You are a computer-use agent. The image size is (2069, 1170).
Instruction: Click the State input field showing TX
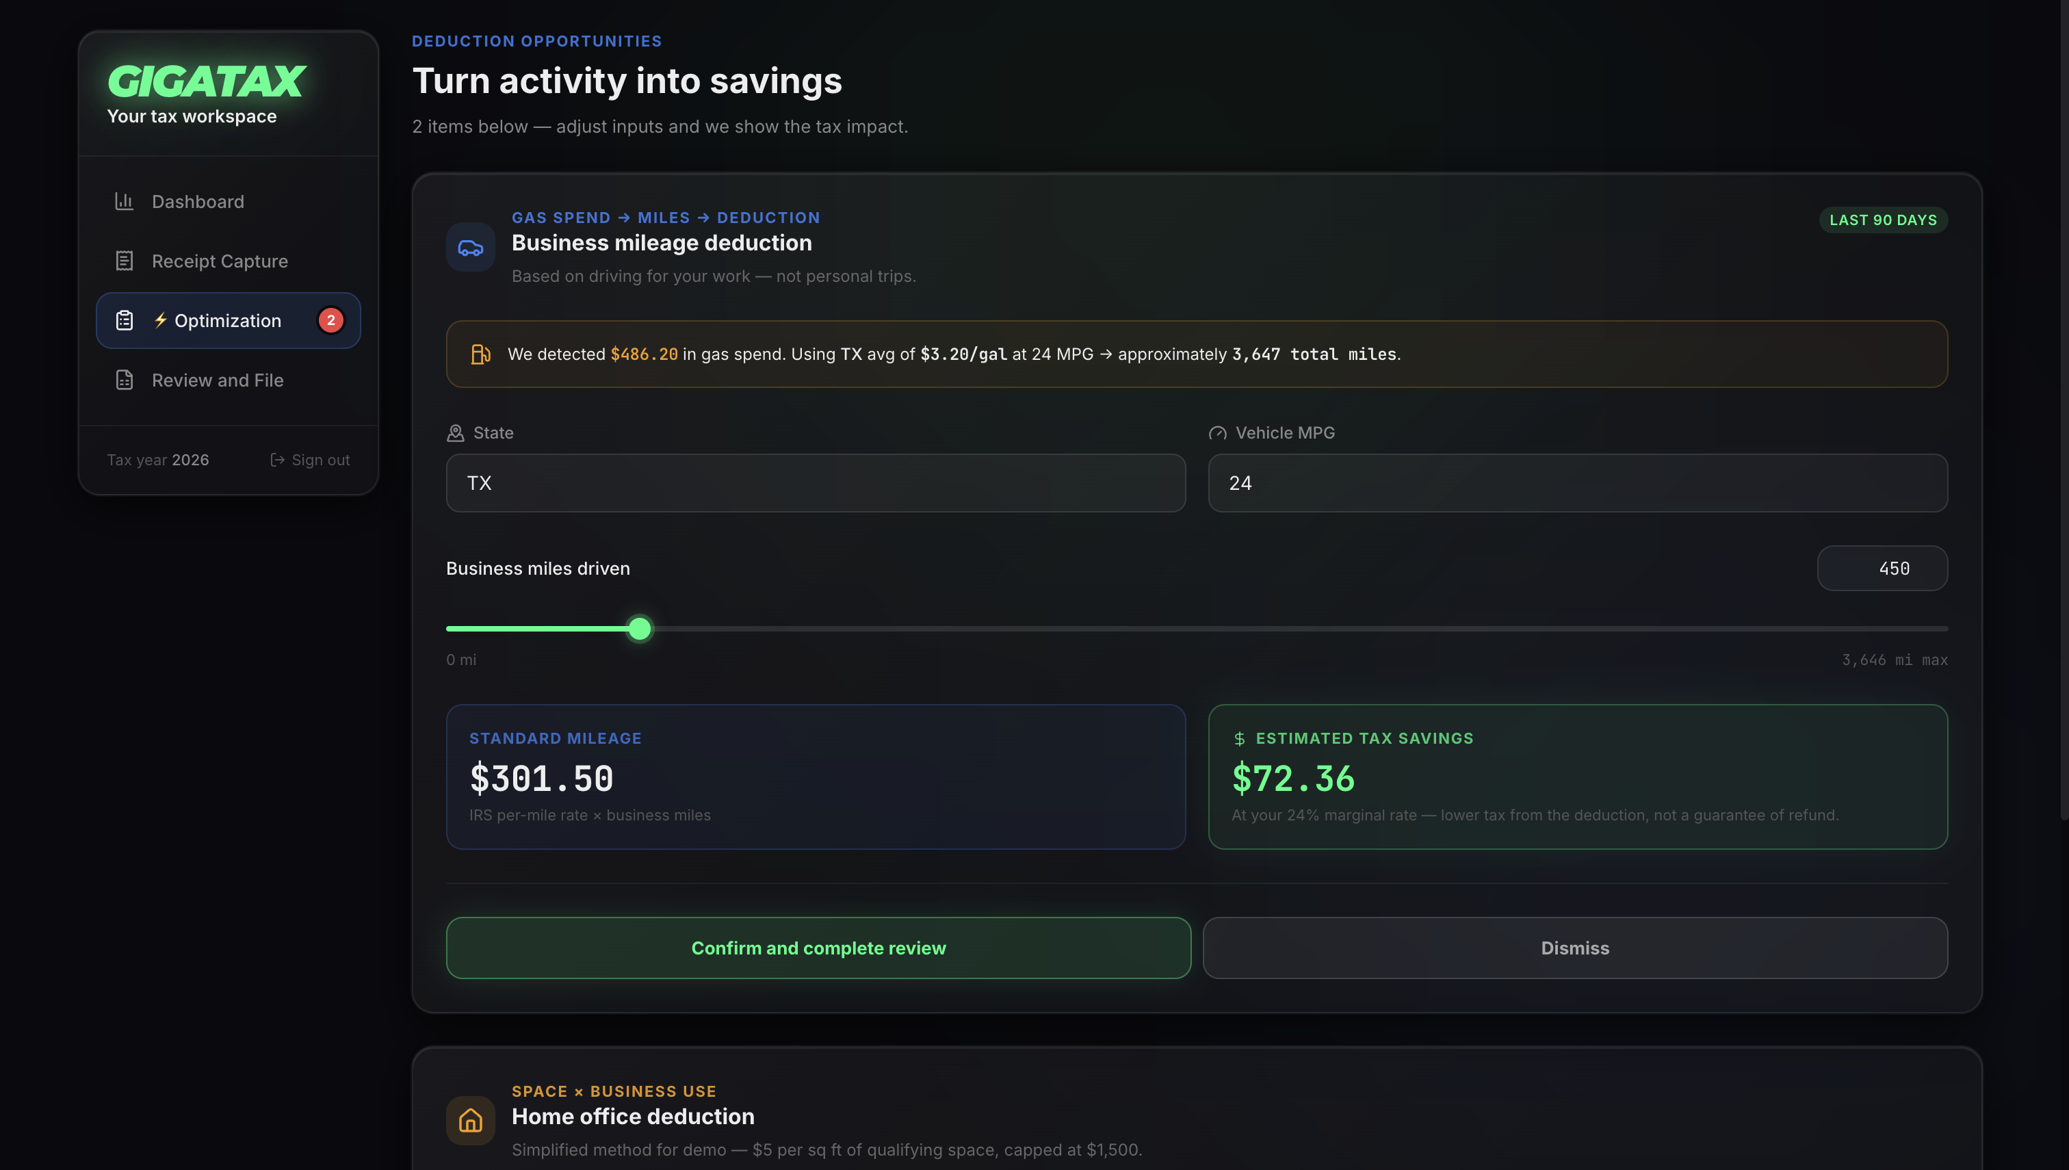click(x=815, y=483)
